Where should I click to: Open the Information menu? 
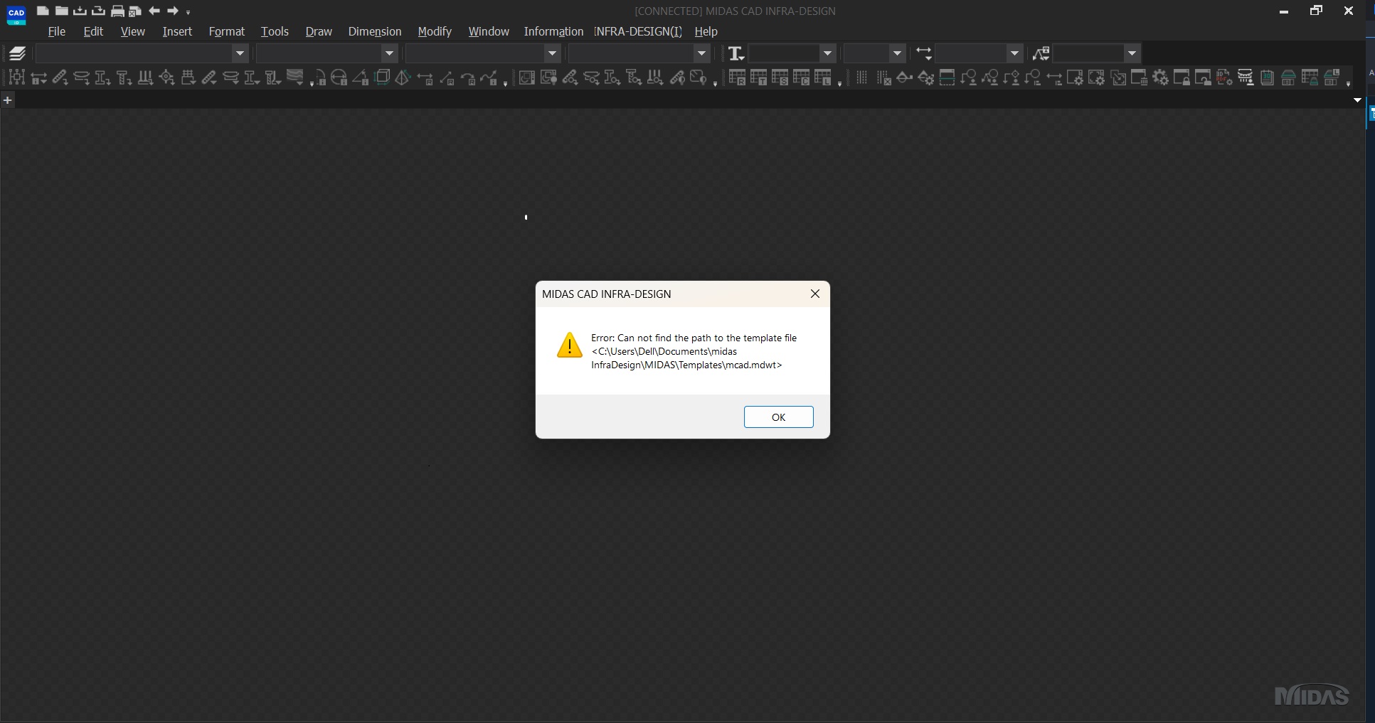point(553,31)
